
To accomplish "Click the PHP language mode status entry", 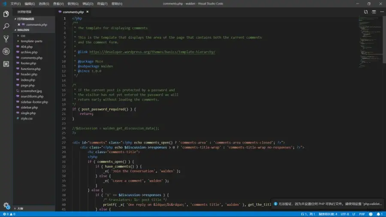I will coord(362,214).
